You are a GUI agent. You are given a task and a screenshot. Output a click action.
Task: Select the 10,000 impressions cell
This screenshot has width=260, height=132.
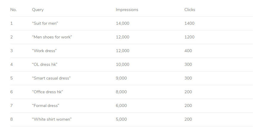click(x=123, y=64)
